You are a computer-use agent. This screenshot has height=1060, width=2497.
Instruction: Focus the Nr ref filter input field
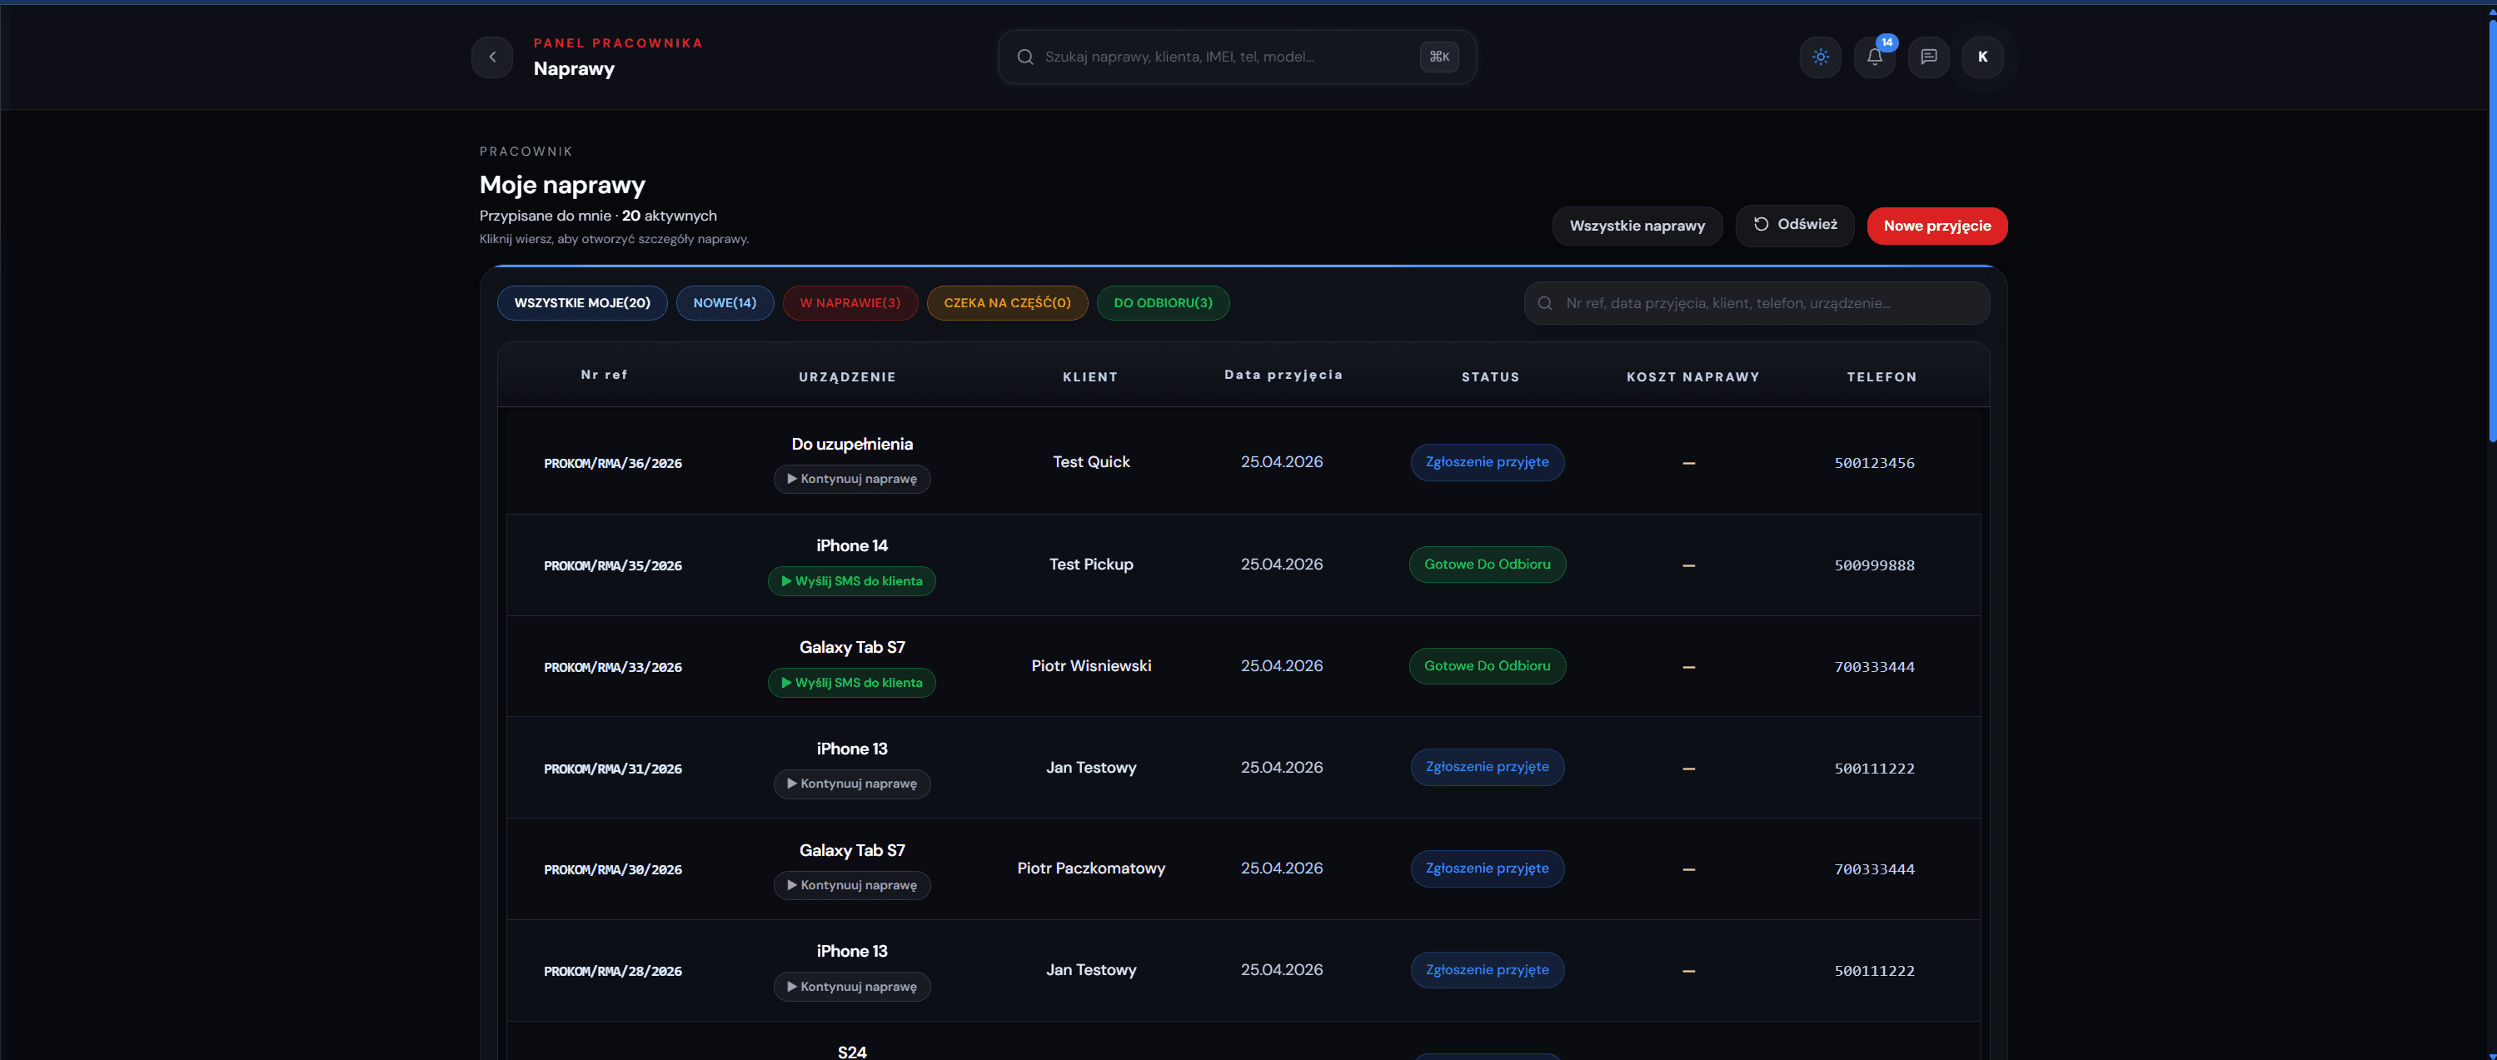[x=1757, y=303]
